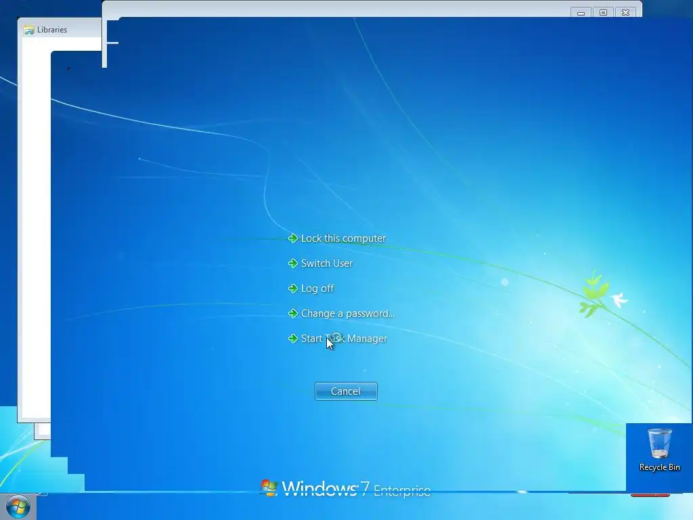Click the green arrow beside Lock this computer

(292, 238)
